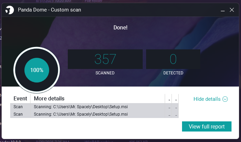Image resolution: width=241 pixels, height=142 pixels.
Task: Minimize the Panda Dome scan window
Action: 223,10
